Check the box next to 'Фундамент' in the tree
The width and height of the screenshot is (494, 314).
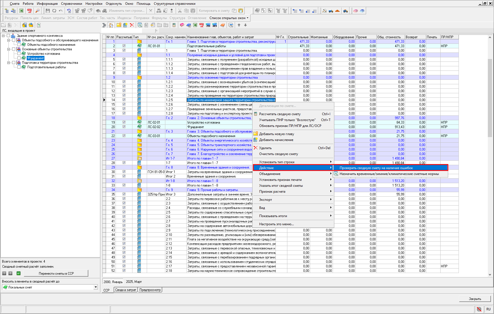[19, 58]
